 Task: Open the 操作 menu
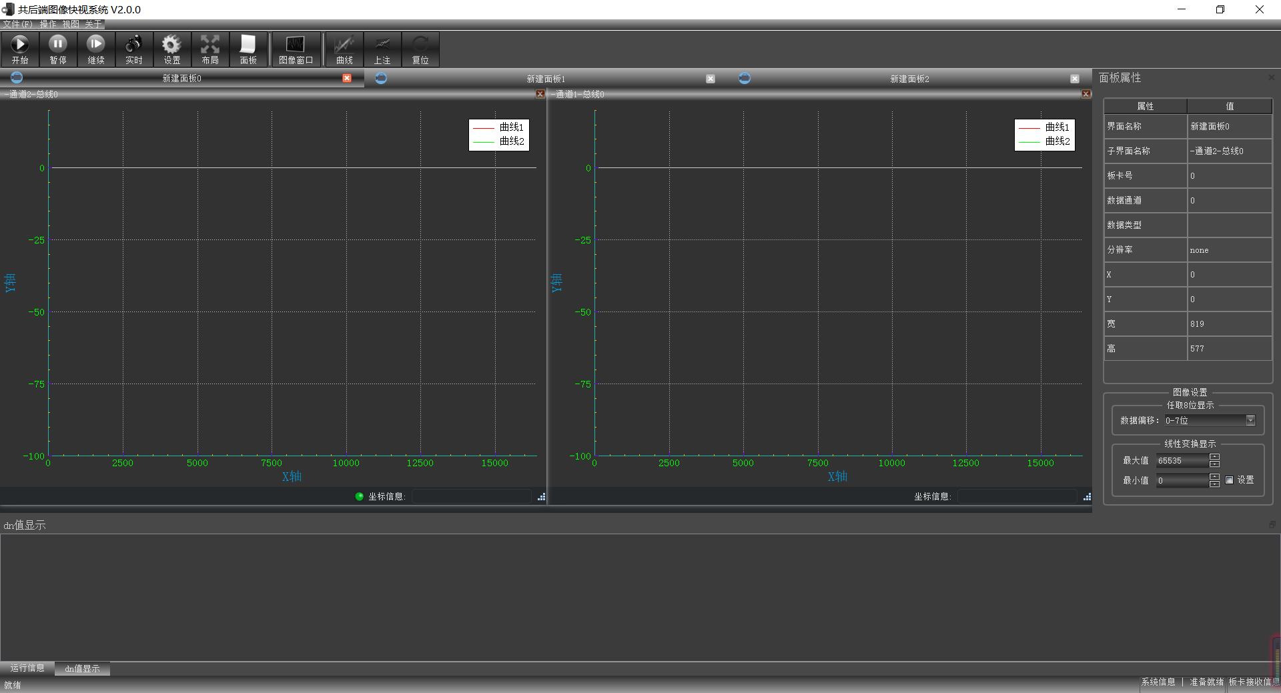(x=48, y=24)
